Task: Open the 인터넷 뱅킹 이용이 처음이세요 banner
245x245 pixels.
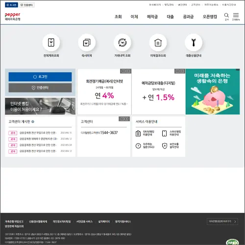Action: pyautogui.click(x=40, y=106)
